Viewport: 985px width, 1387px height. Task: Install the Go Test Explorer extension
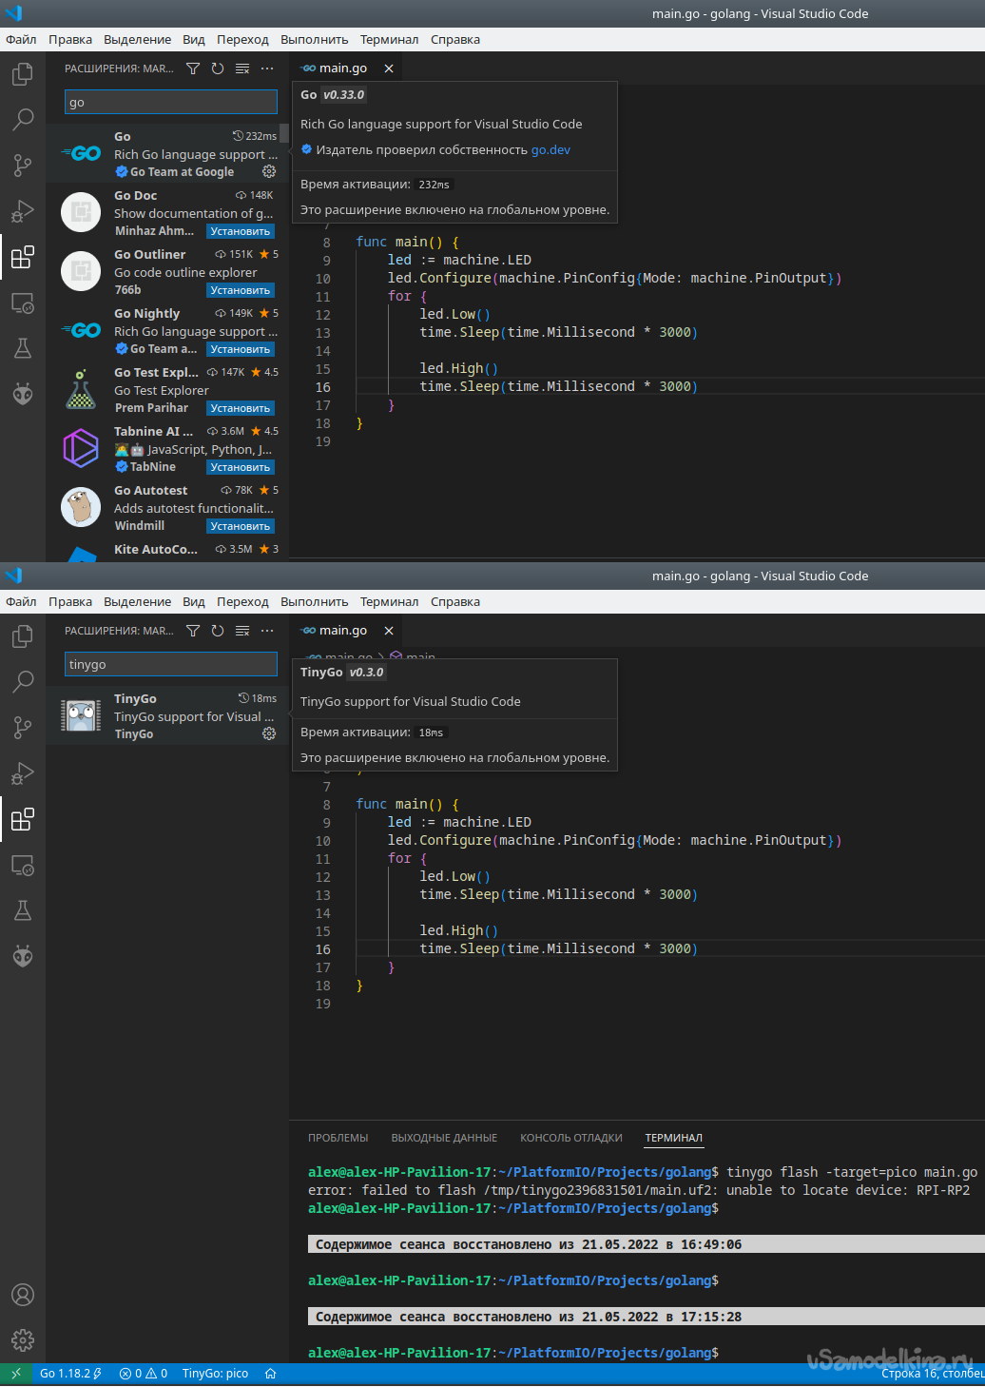tap(241, 408)
